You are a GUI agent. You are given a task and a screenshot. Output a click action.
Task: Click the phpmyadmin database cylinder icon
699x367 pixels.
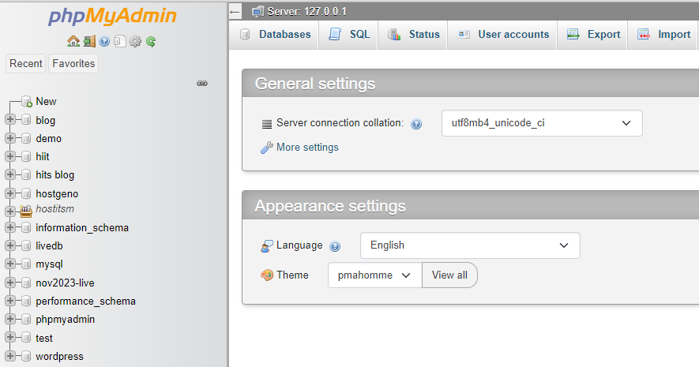coord(26,319)
